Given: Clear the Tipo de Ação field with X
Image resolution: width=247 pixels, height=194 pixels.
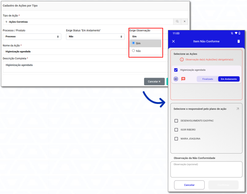Looking at the screenshot, I should [184, 21].
